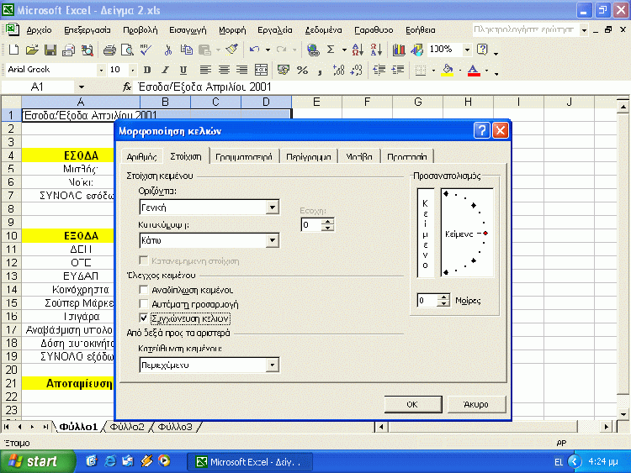Open the Αρχείο menu

39,30
